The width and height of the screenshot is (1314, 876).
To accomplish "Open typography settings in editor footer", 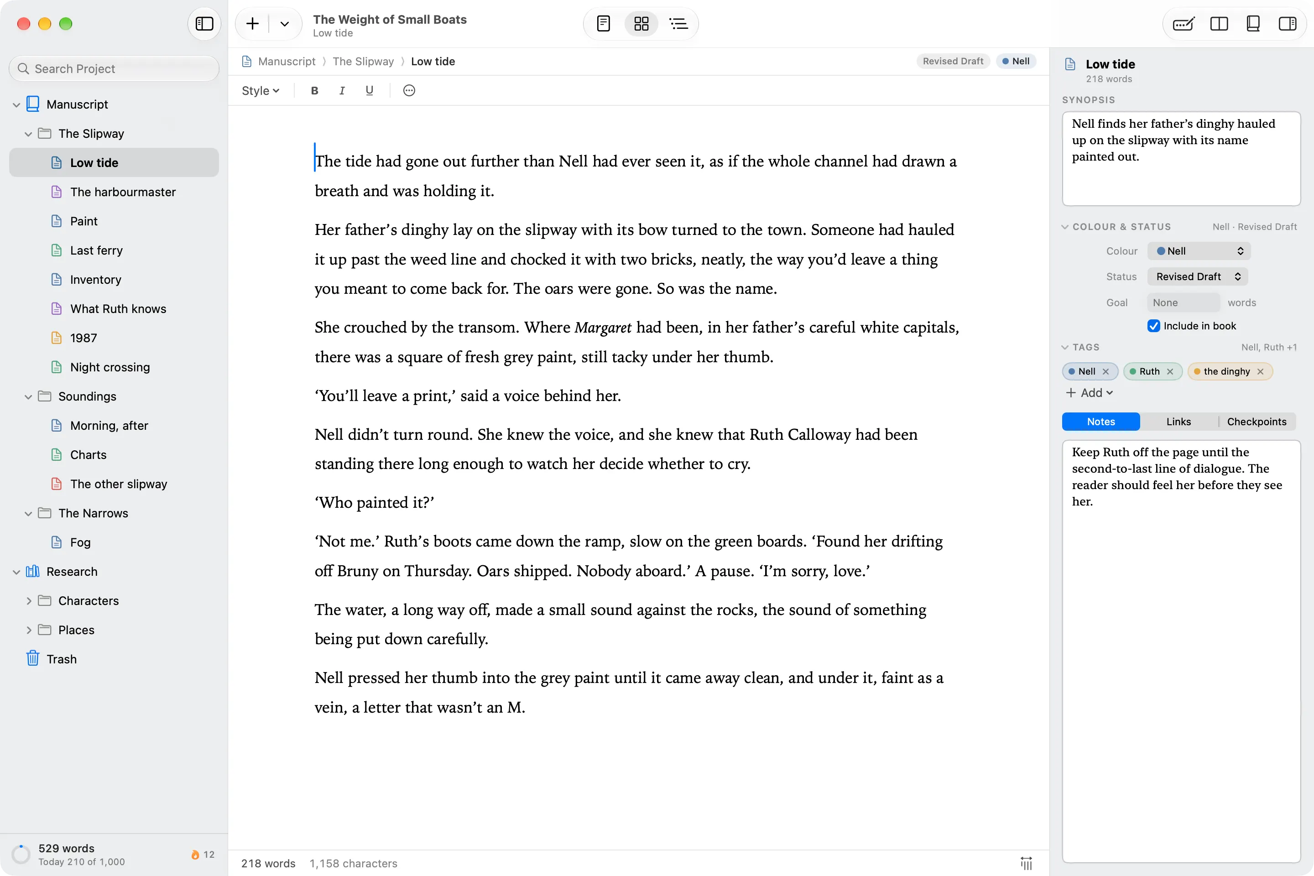I will (1026, 863).
